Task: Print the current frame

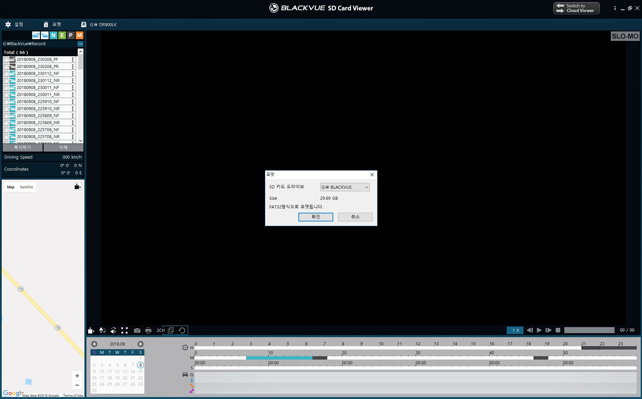Action: click(x=148, y=330)
